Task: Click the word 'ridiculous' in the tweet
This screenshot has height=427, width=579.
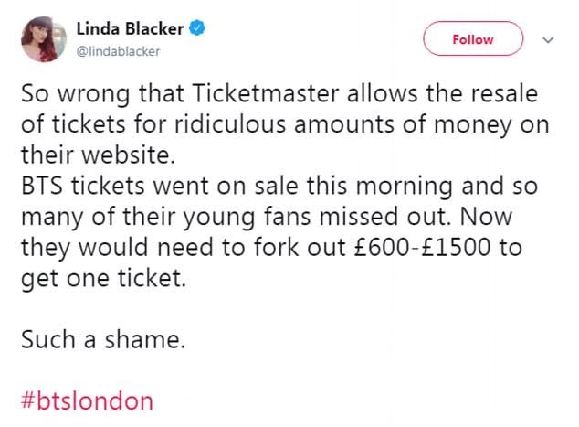Action: pyautogui.click(x=230, y=123)
